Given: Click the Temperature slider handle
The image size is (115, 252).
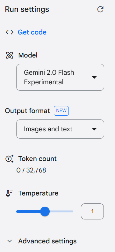Looking at the screenshot, I should 45,211.
